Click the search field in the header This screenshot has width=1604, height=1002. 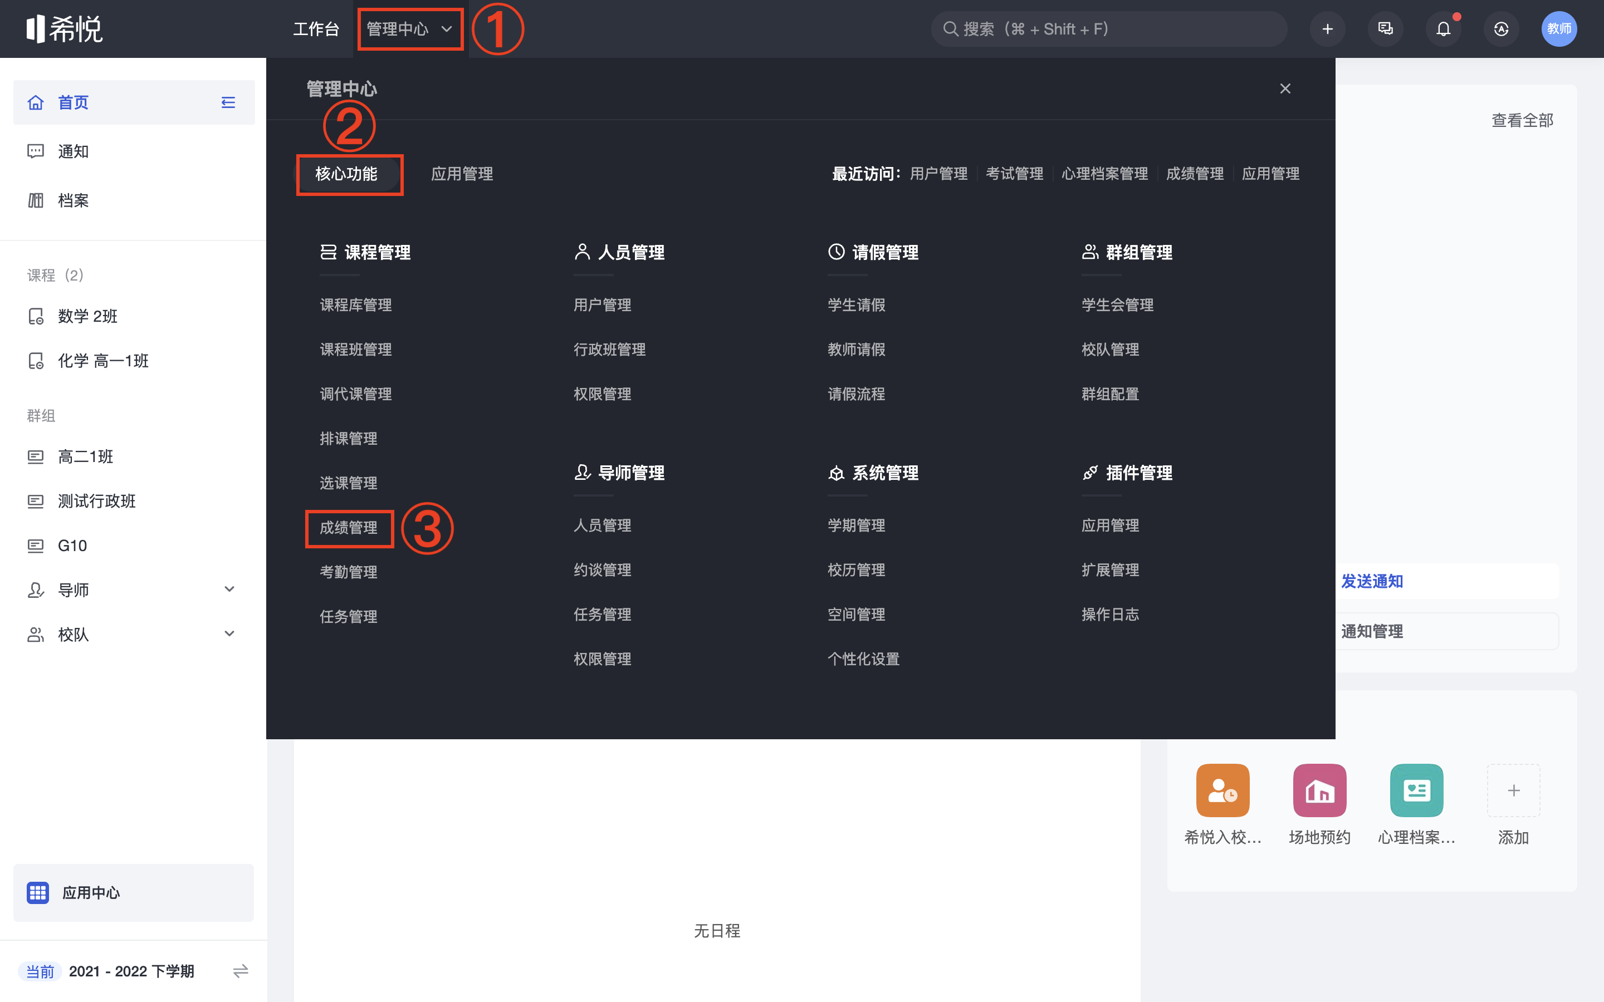pyautogui.click(x=1109, y=29)
